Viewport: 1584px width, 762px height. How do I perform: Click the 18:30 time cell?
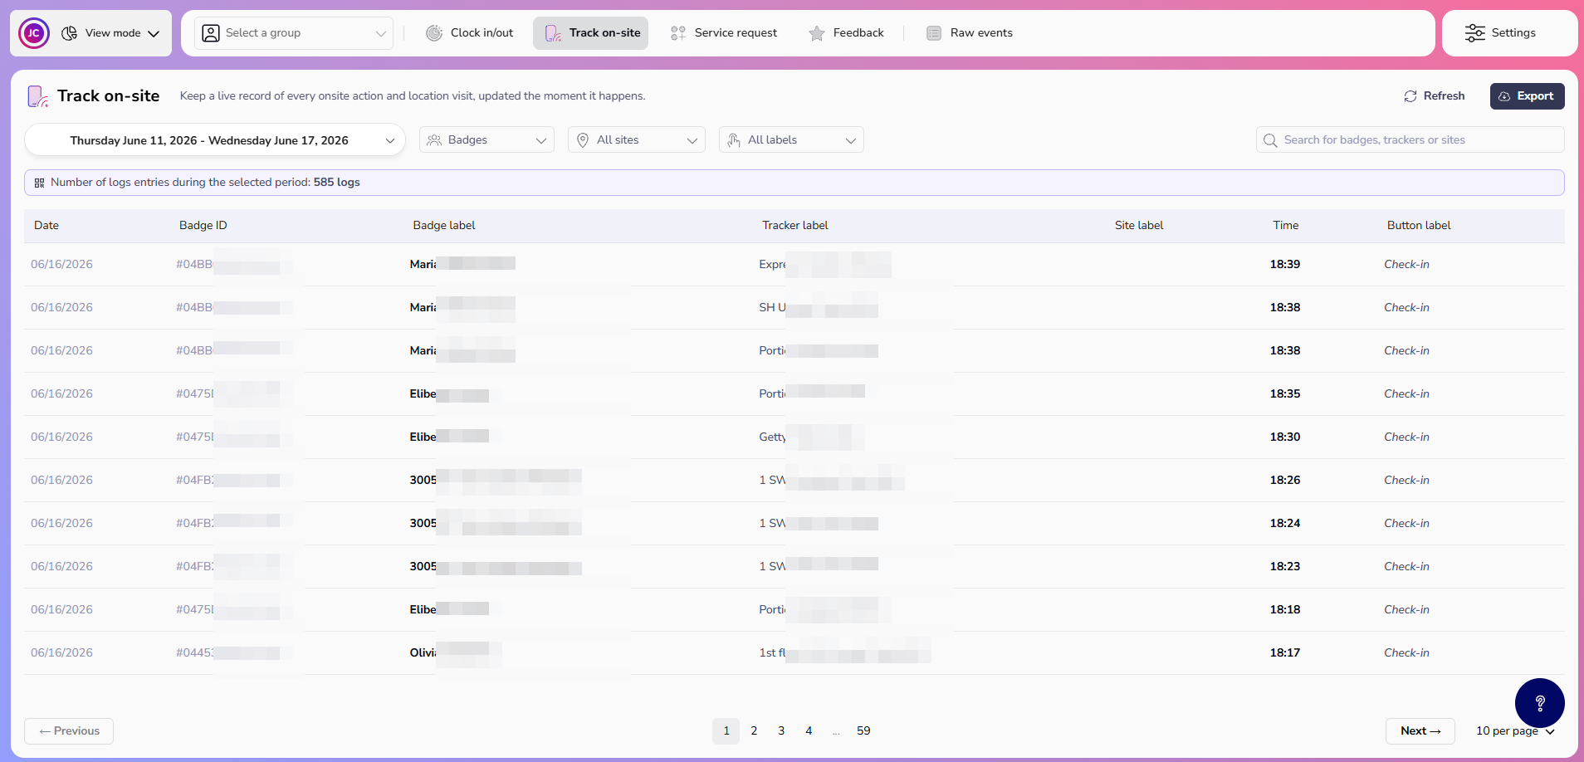pos(1285,437)
